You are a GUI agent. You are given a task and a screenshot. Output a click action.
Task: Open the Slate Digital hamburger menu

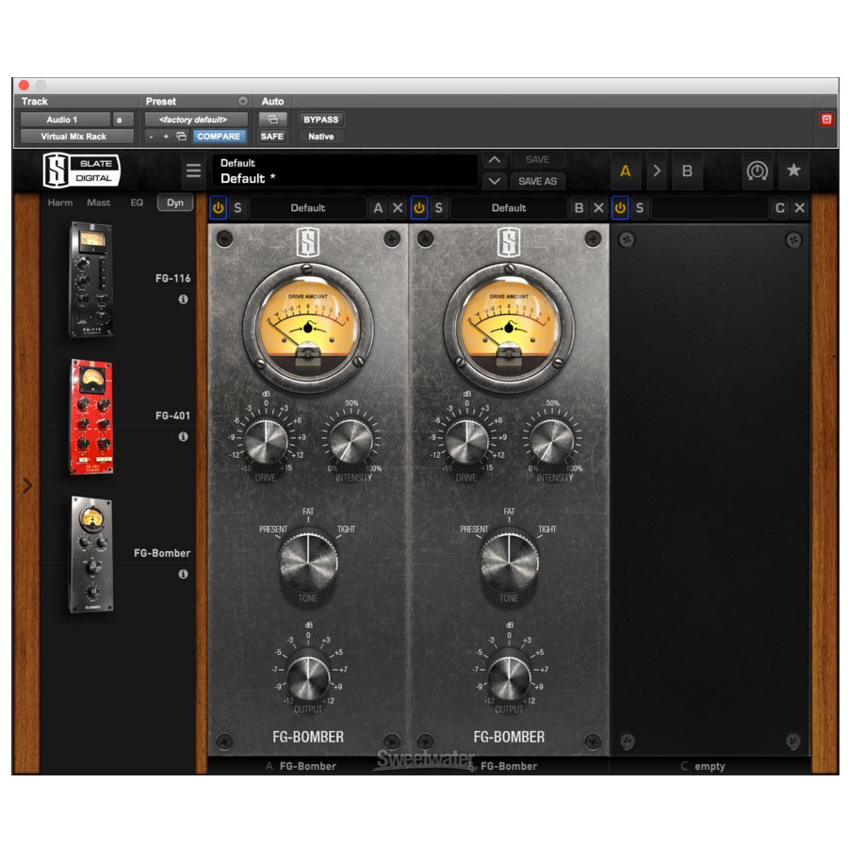193,171
